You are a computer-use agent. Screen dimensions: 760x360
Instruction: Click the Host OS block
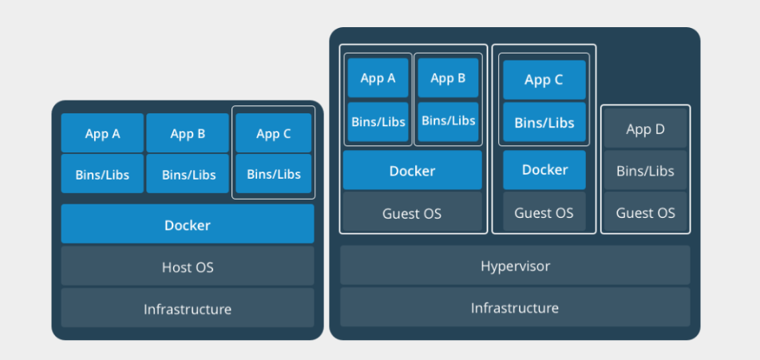(x=188, y=266)
